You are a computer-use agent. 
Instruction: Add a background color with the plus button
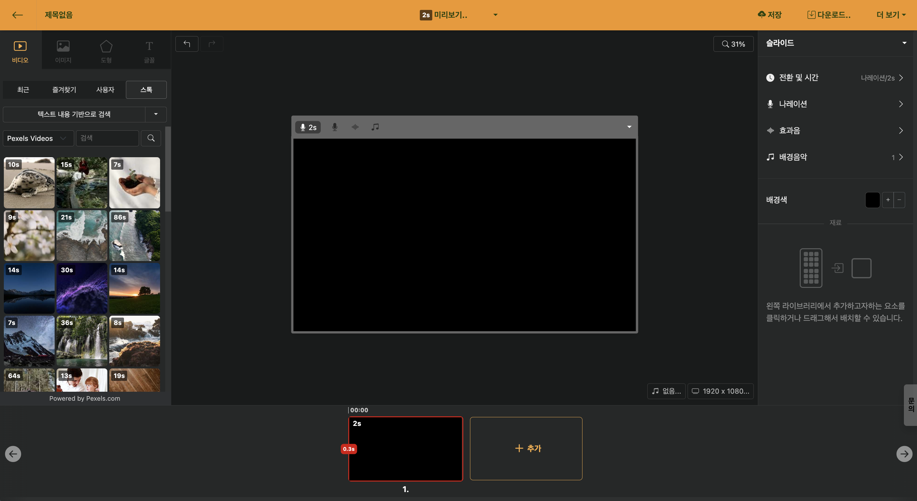point(888,200)
